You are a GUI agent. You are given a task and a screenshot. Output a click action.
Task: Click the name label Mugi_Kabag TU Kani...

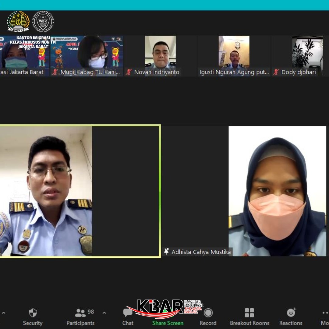point(90,72)
